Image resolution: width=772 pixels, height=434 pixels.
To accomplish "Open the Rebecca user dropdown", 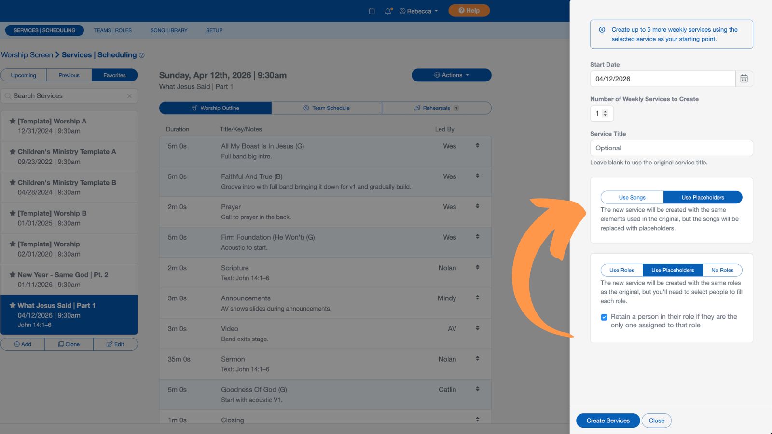I will pos(418,11).
